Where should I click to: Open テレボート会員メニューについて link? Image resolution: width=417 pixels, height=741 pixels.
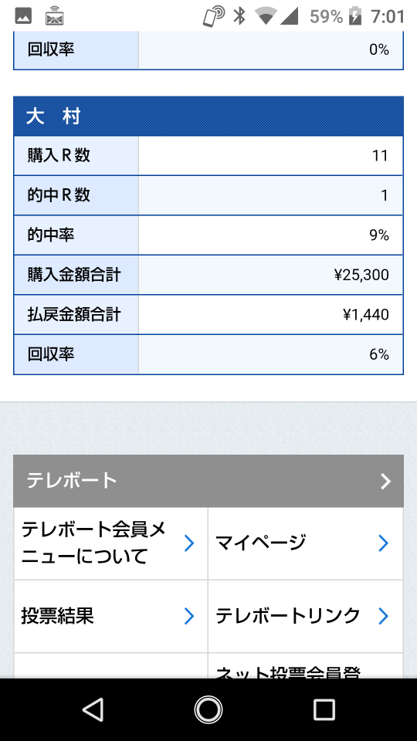(x=110, y=543)
